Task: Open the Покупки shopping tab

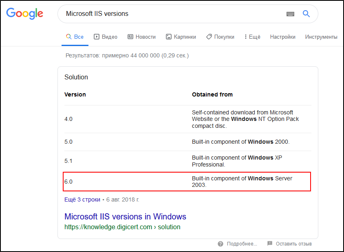Action: click(x=220, y=37)
